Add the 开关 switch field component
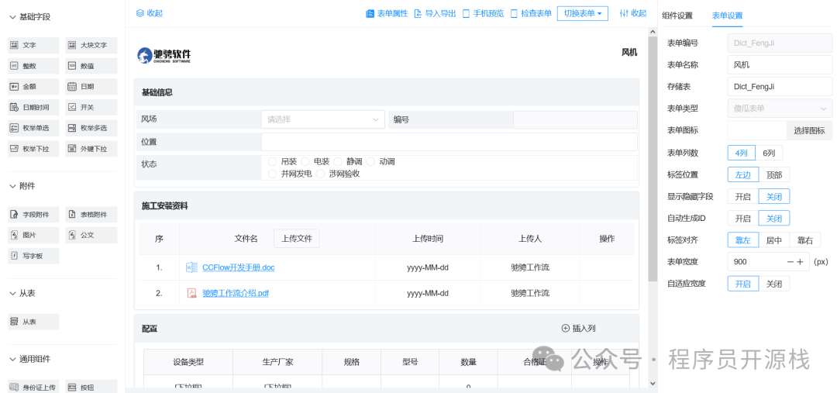The image size is (837, 393). [x=91, y=107]
